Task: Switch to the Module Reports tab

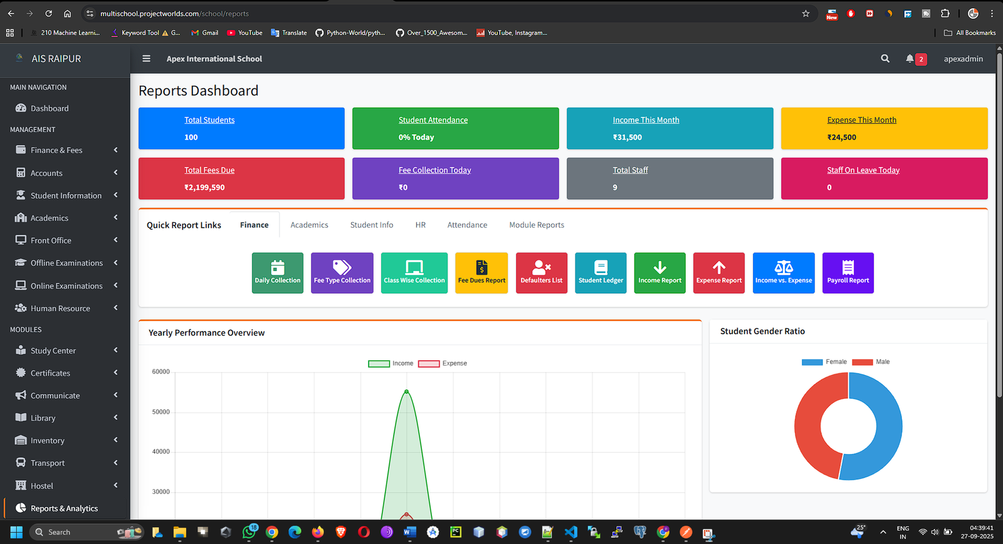Action: 537,225
